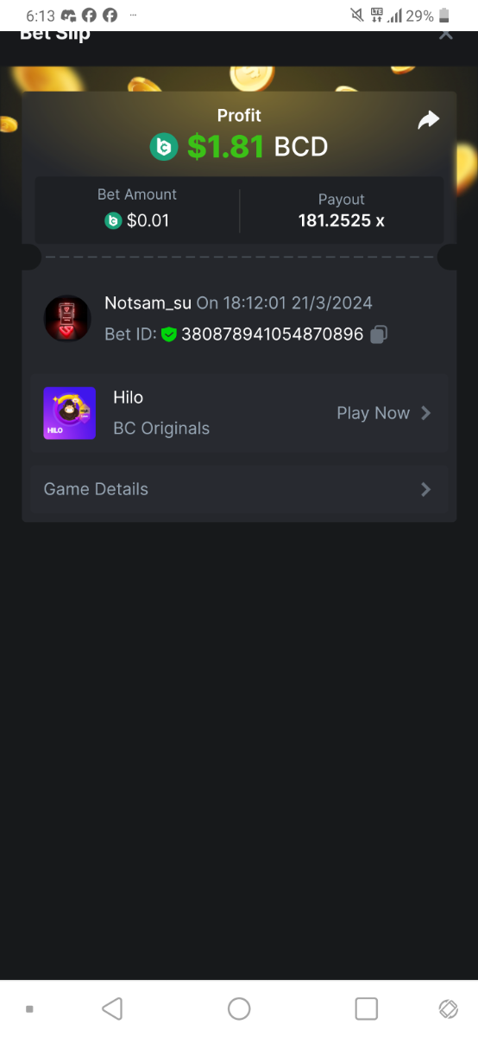Screen dimensions: 478x1037
Task: Open Android recent apps square button
Action: tap(367, 1008)
